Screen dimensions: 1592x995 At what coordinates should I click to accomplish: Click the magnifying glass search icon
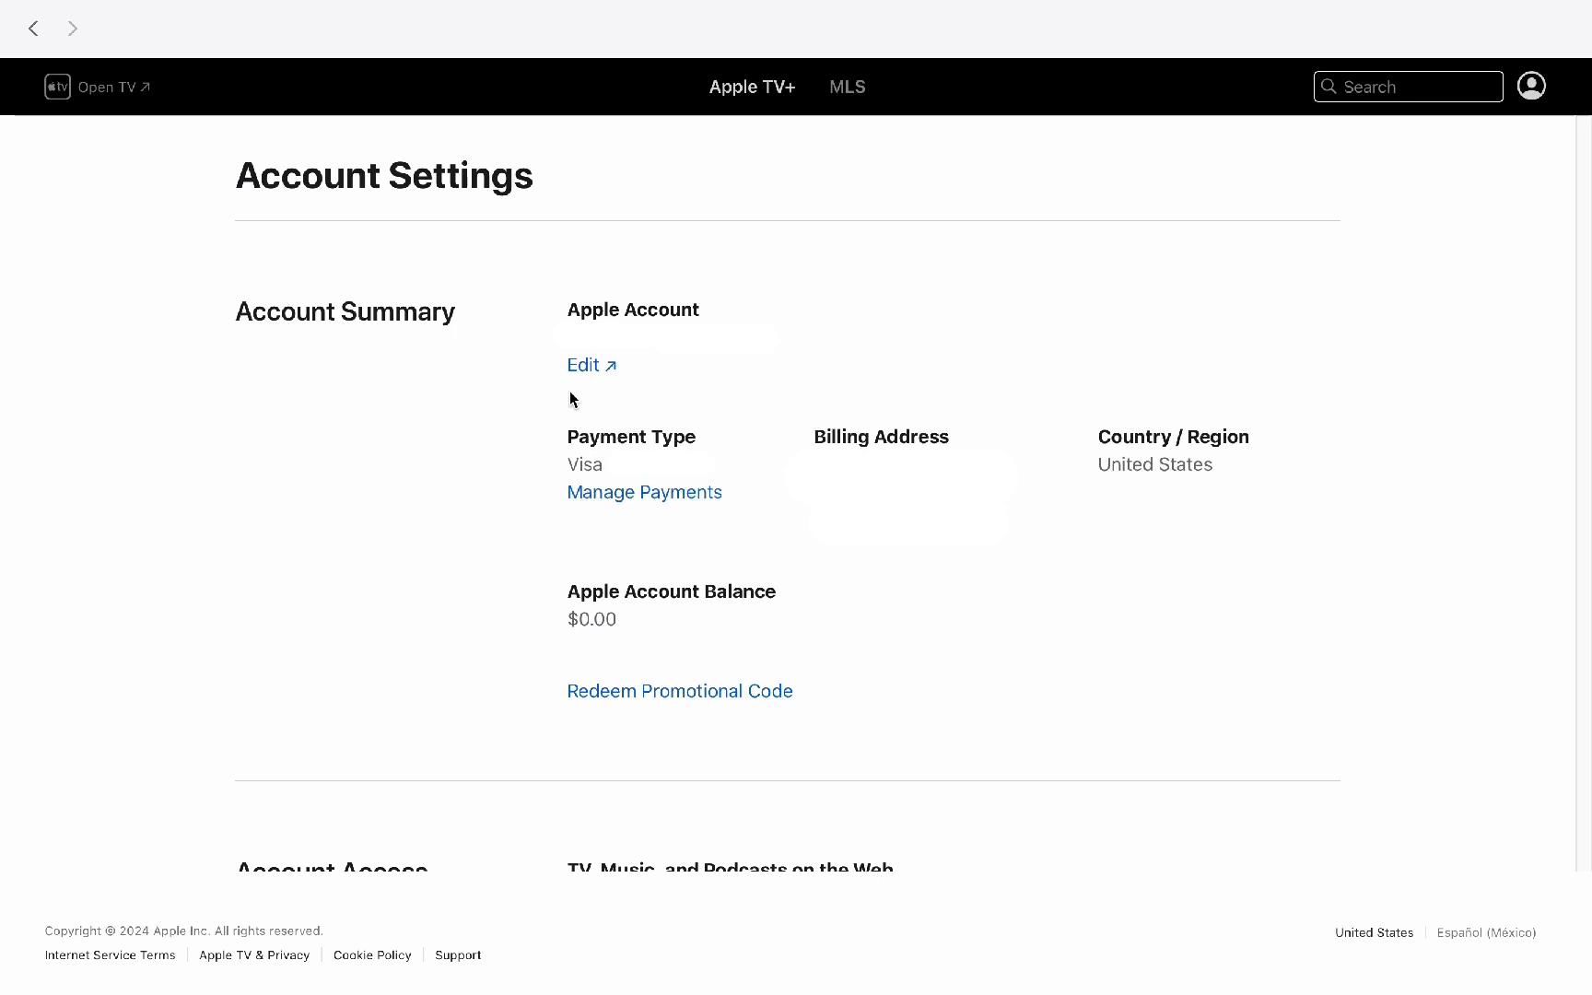coord(1329,87)
